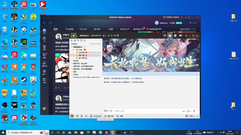This screenshot has height=135, width=241.
Task: Search the channel with magnifier icon
Action: 85,40
